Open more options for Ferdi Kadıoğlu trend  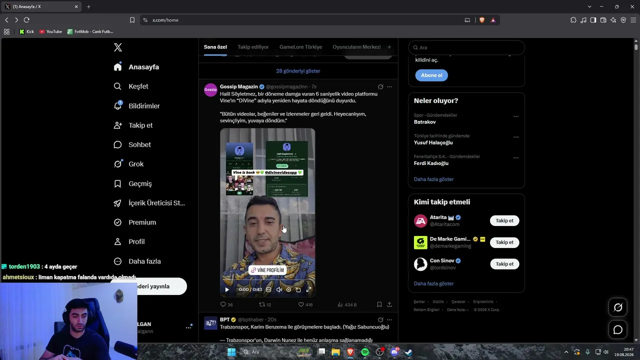(x=516, y=157)
